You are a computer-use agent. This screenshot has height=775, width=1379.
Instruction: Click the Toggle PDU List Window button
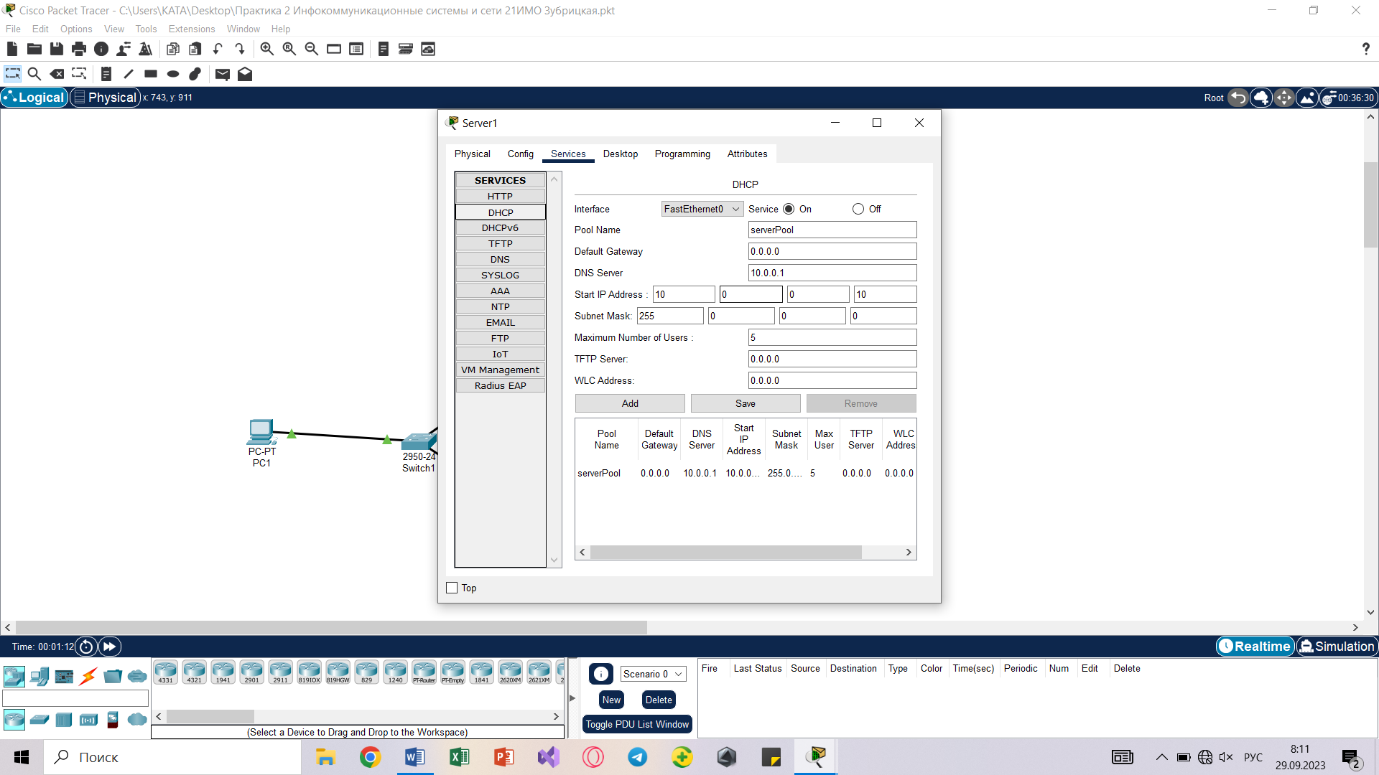click(637, 724)
